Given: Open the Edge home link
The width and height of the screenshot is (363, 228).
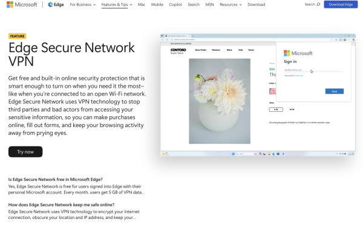Looking at the screenshot, I should [x=56, y=4].
